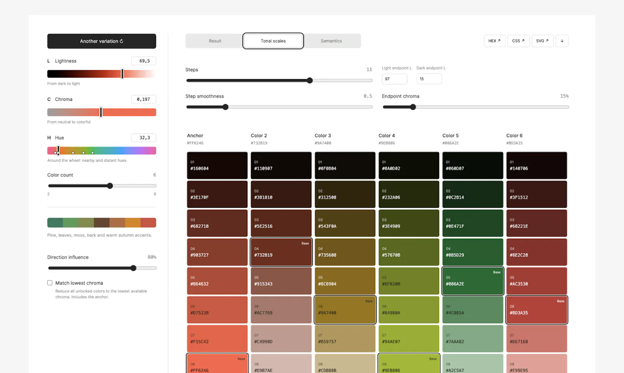This screenshot has width=624, height=373.
Task: Select the #3E4909 swatch
Action: point(409,223)
